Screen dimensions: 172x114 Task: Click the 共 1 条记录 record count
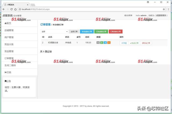point(46,52)
